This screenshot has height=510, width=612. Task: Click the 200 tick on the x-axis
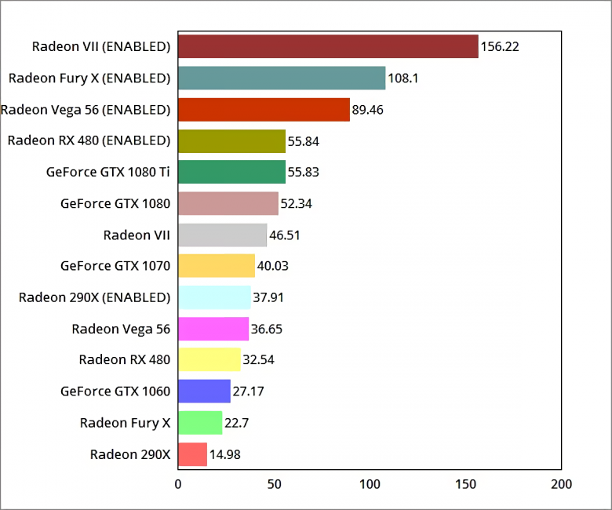coord(562,484)
